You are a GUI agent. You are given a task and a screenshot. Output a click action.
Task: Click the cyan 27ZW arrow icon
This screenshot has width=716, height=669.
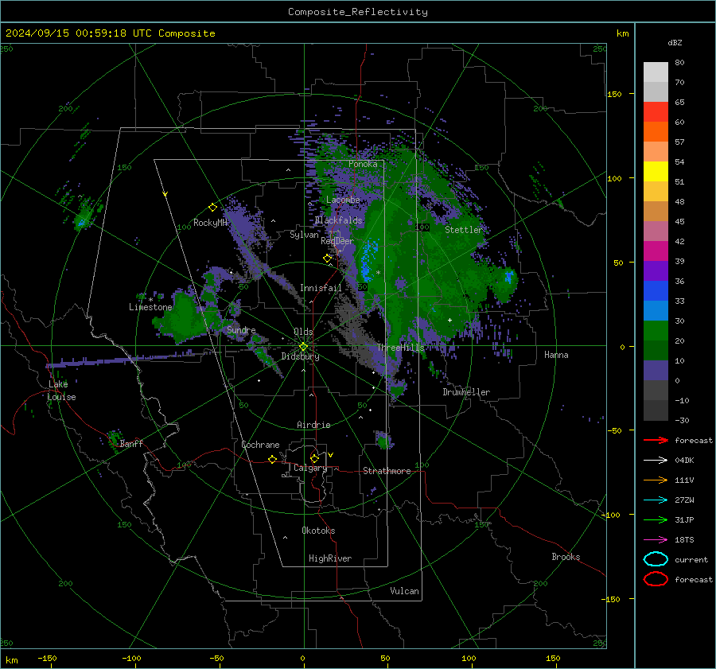(656, 500)
